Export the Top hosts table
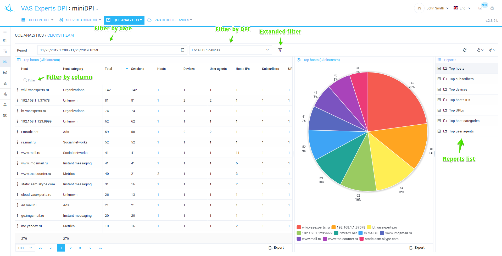The width and height of the screenshot is (502, 256). [276, 248]
